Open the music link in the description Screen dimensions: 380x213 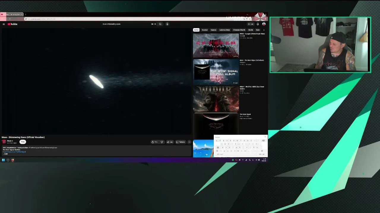[14, 152]
